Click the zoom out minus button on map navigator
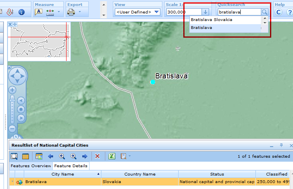Viewport: 293px width, 189px height. click(x=12, y=129)
